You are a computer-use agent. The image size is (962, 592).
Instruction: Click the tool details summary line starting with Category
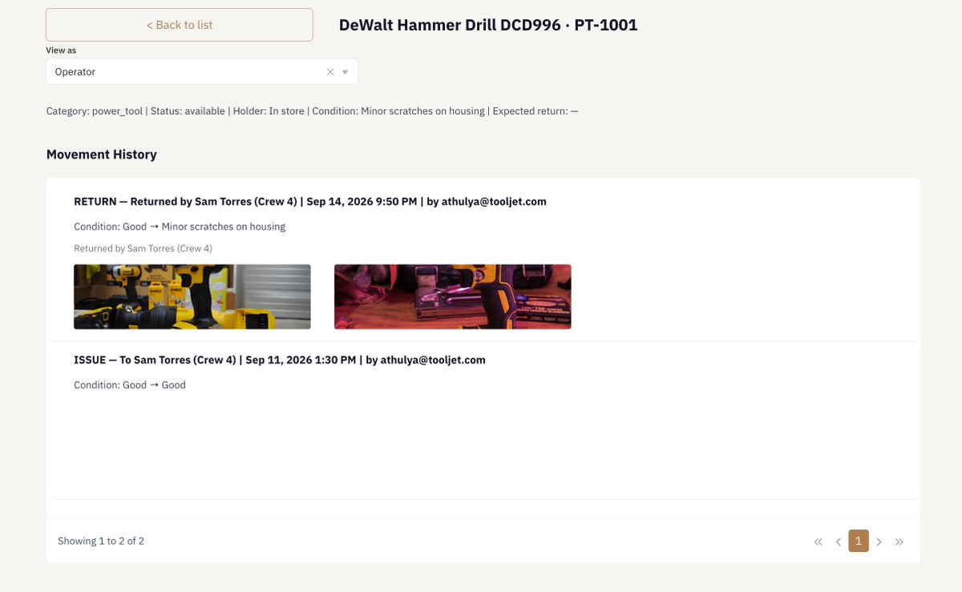tap(313, 111)
